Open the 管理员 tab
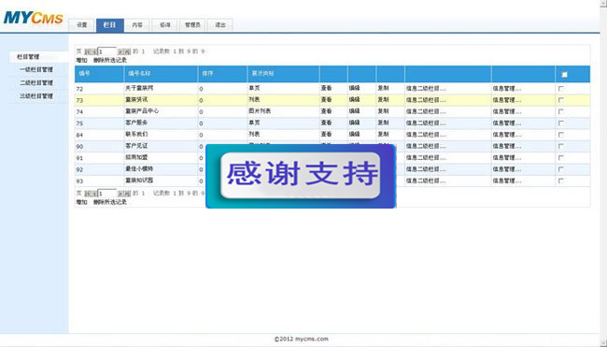This screenshot has height=347, width=607. (192, 25)
